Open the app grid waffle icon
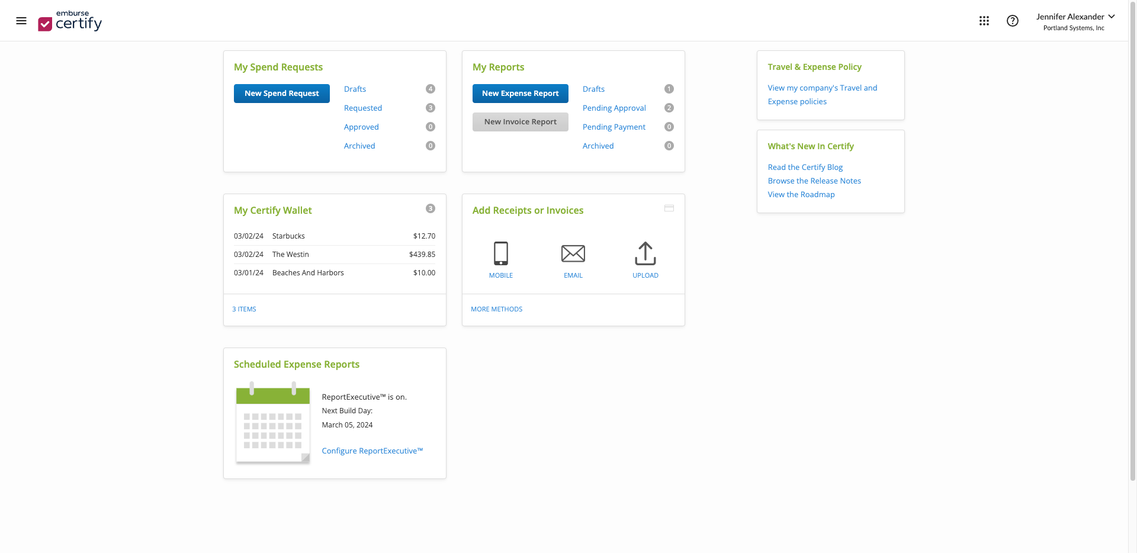Image resolution: width=1137 pixels, height=553 pixels. pyautogui.click(x=984, y=20)
